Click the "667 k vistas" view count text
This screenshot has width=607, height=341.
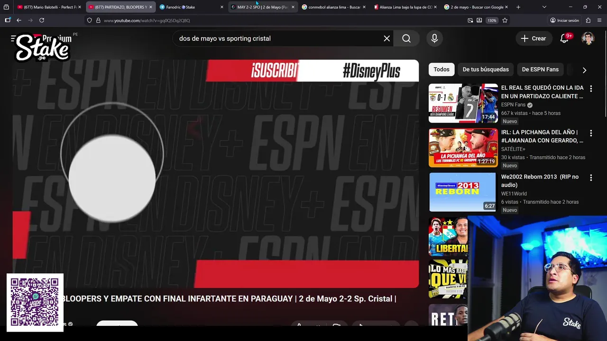(514, 113)
